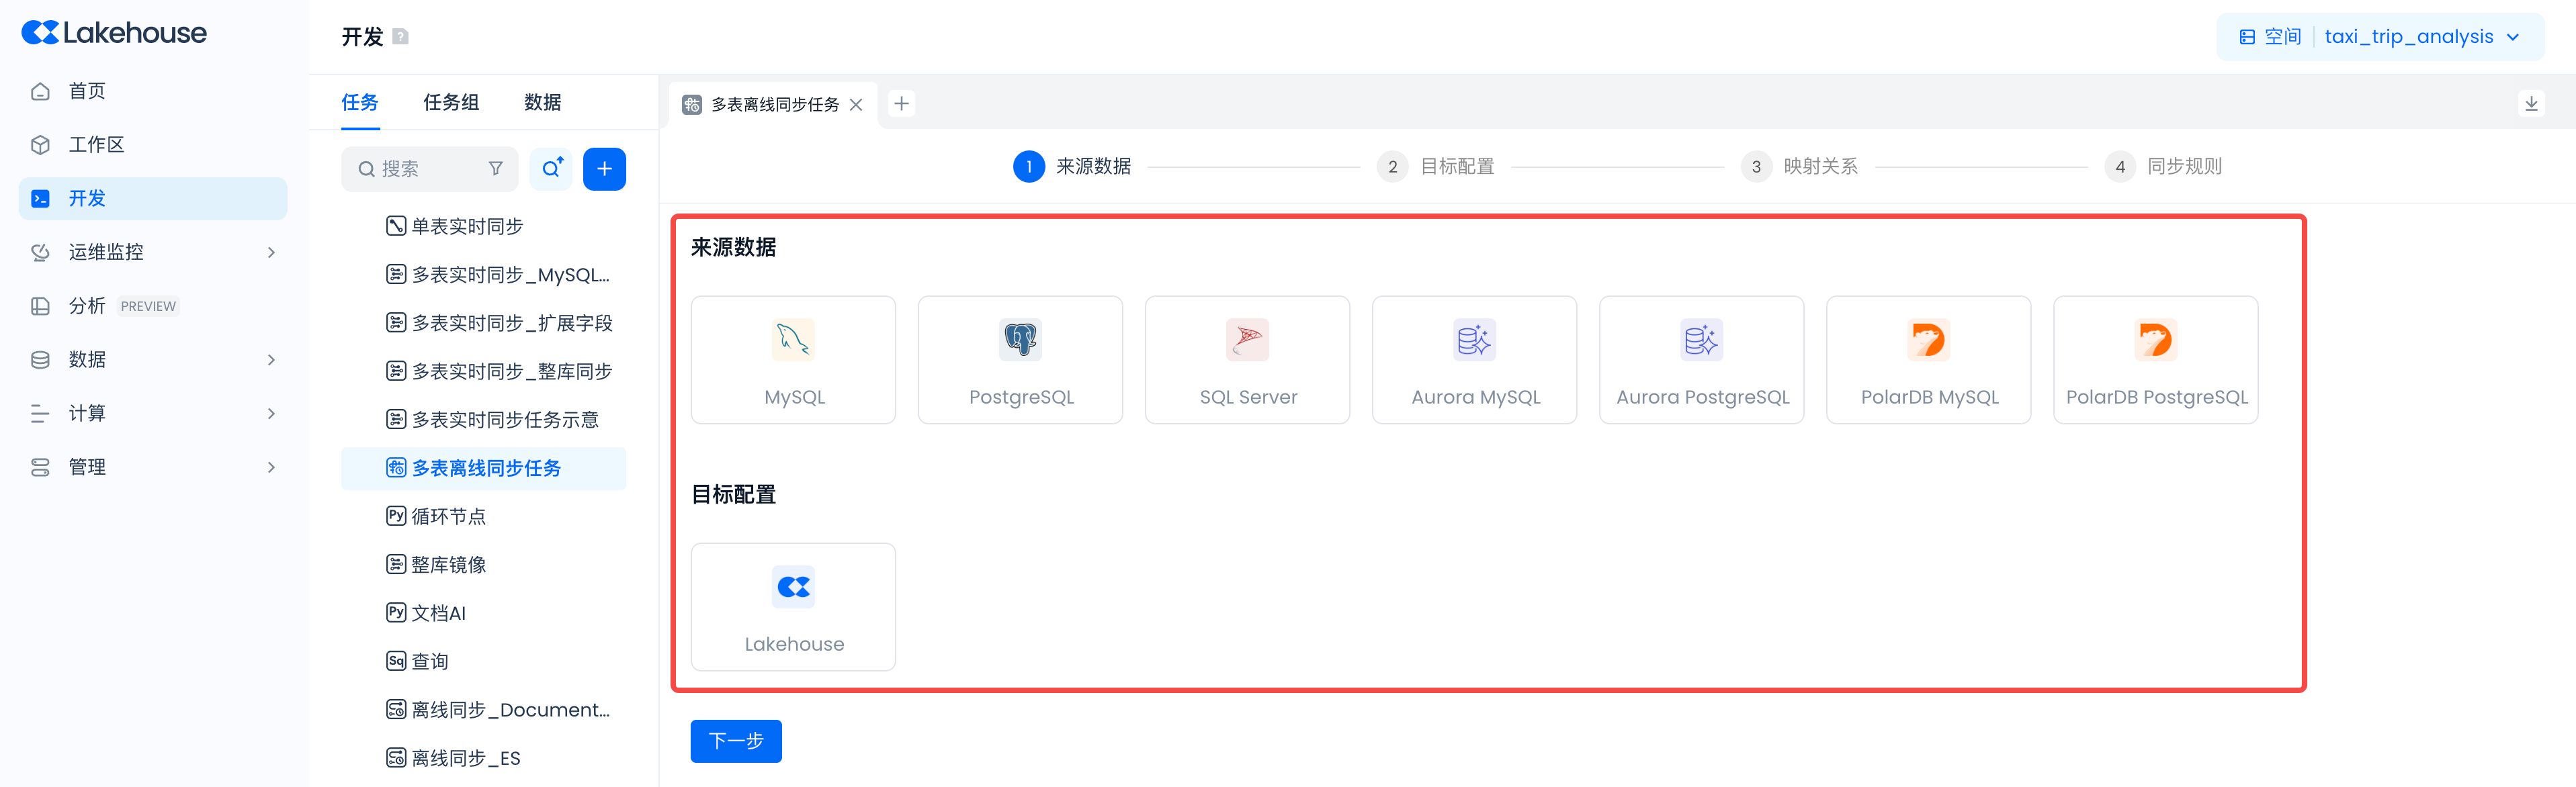The width and height of the screenshot is (2576, 787).
Task: Click the 下一步 button
Action: coord(735,740)
